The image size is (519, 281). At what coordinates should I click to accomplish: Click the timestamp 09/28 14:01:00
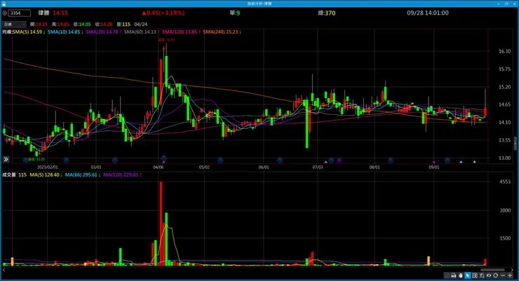point(428,13)
